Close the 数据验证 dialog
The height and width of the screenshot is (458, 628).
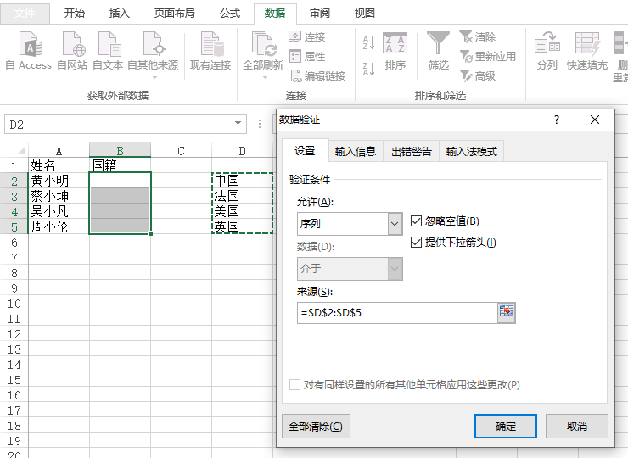coord(595,120)
